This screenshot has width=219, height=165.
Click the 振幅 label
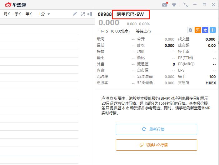(x=101, y=52)
